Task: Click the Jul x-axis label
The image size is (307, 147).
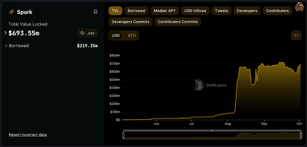Action: coord(192,124)
